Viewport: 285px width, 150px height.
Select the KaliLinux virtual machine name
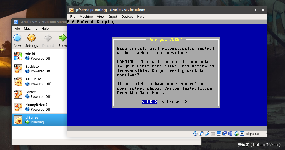pyautogui.click(x=33, y=79)
